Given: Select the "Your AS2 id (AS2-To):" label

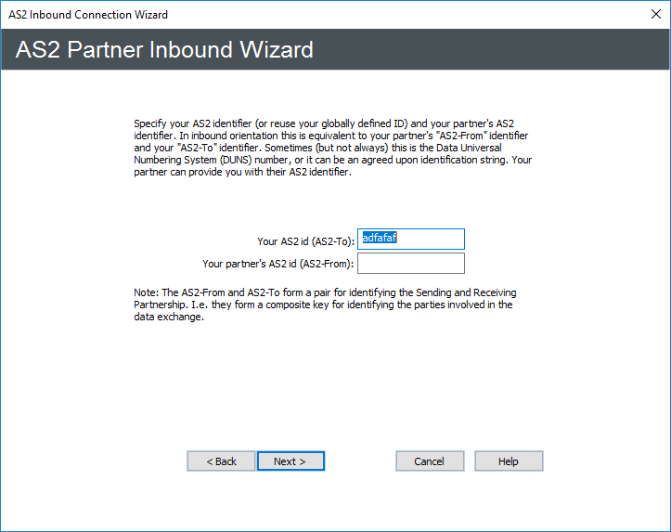Looking at the screenshot, I should [x=305, y=241].
